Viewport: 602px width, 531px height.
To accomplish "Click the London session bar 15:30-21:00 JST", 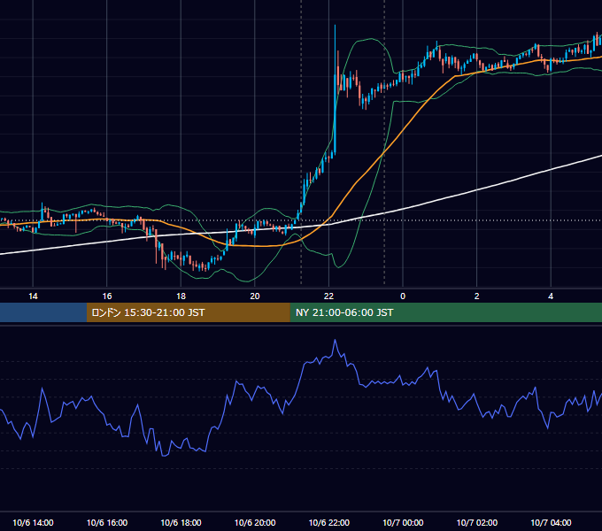I will click(x=188, y=312).
